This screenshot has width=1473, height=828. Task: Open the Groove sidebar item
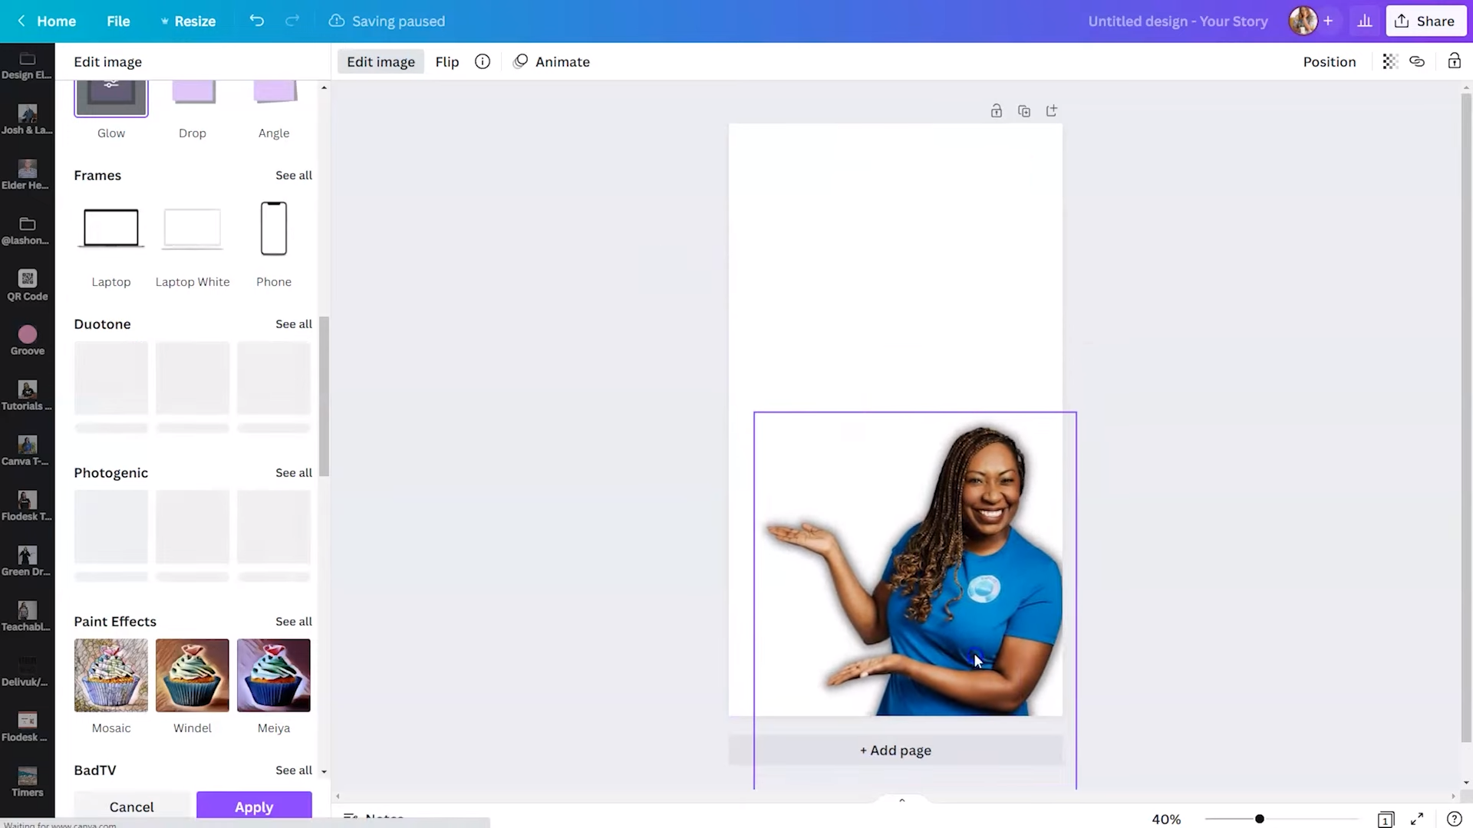tap(27, 340)
